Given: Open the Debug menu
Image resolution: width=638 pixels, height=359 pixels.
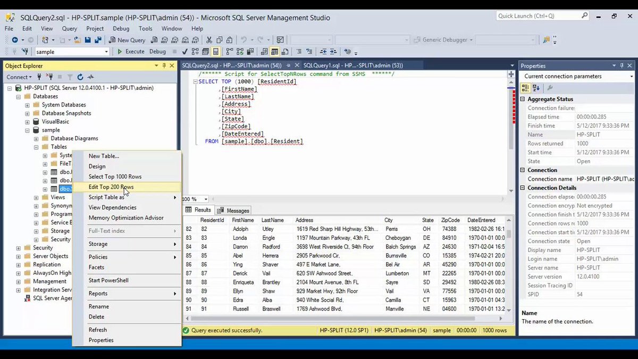Looking at the screenshot, I should point(121,28).
